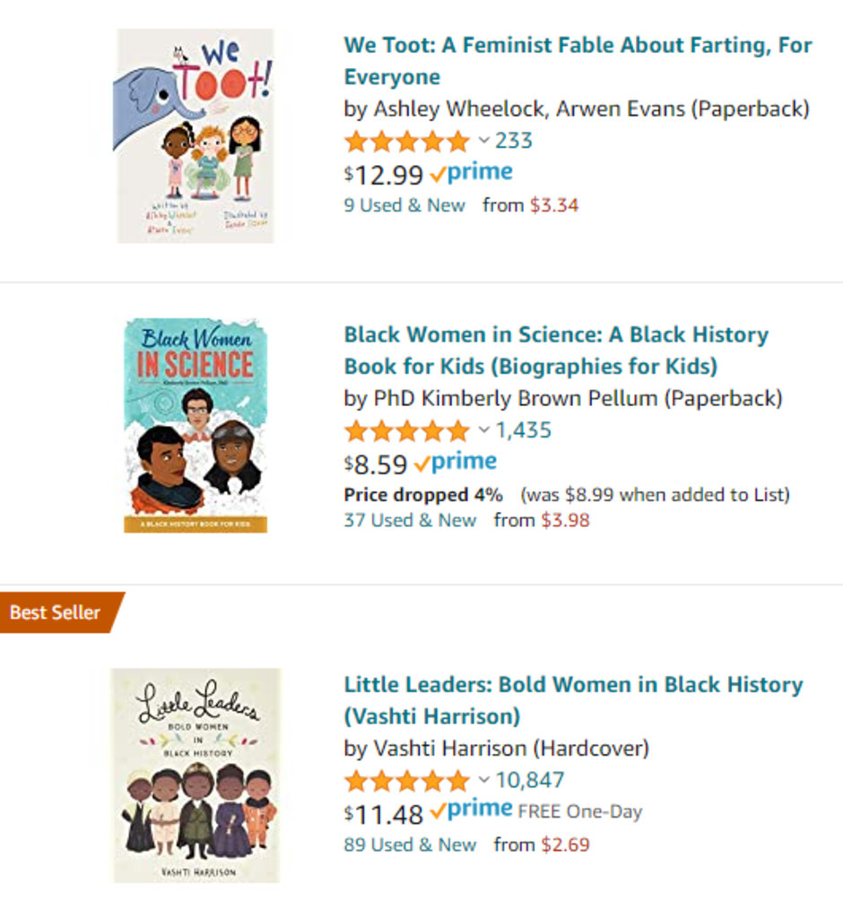Open the 37 Used & New offers

[410, 520]
